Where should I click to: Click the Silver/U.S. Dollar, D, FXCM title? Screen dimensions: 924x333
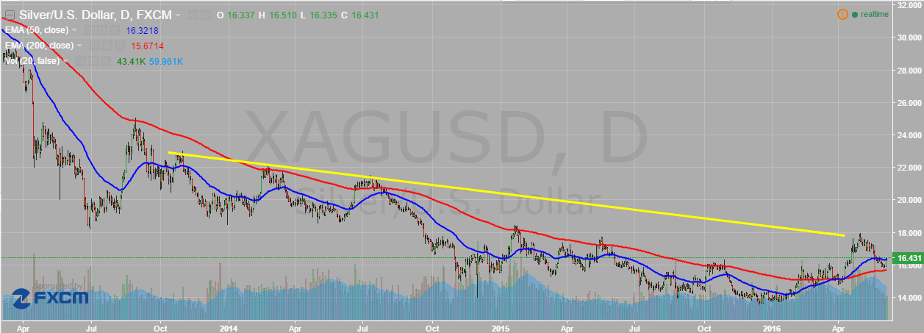(96, 15)
